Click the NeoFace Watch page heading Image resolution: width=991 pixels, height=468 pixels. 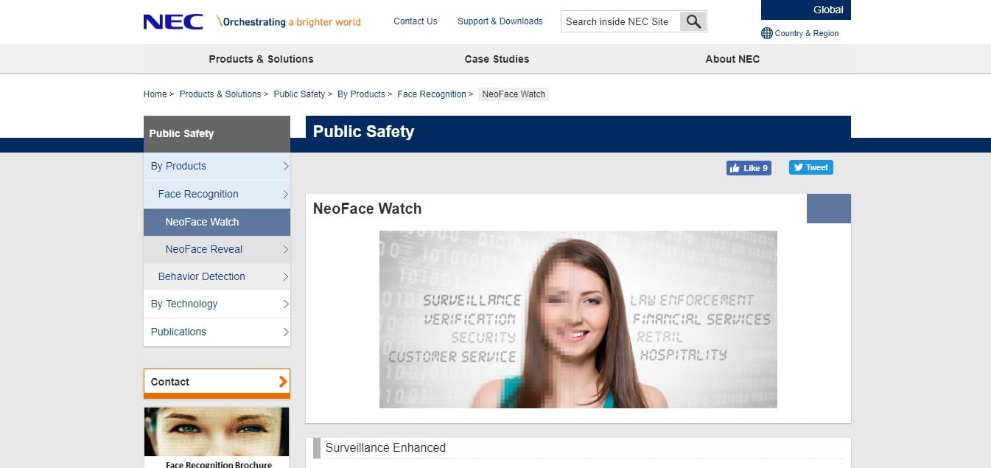click(x=367, y=209)
